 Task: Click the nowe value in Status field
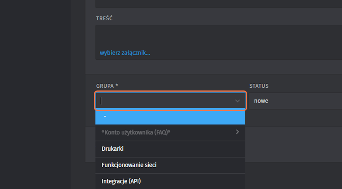pyautogui.click(x=261, y=101)
